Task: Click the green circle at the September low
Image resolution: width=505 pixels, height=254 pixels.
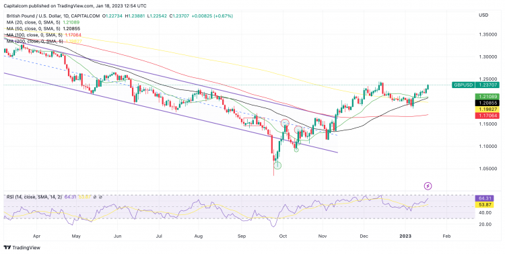Action: pyautogui.click(x=277, y=165)
